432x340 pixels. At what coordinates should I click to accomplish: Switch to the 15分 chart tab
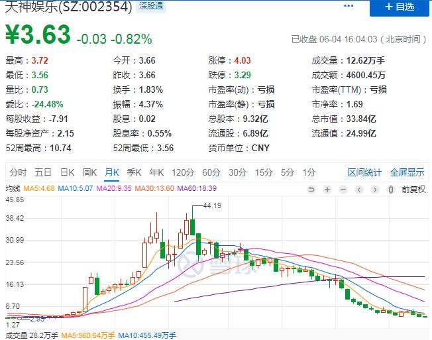[264, 172]
